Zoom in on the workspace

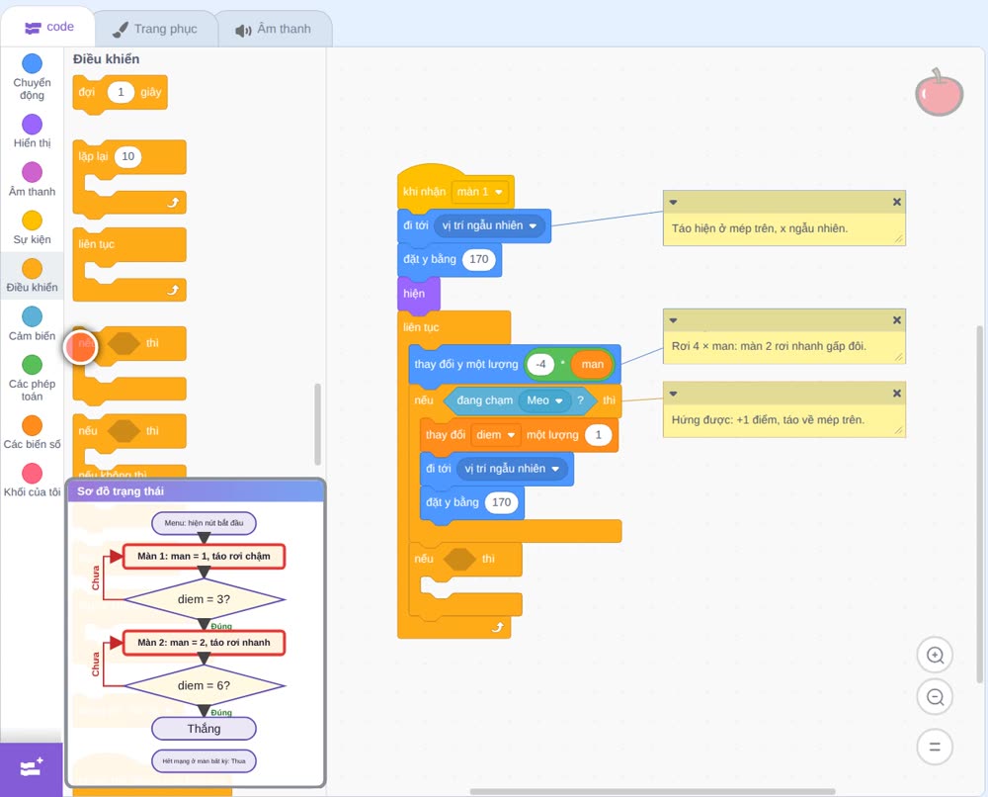point(935,656)
